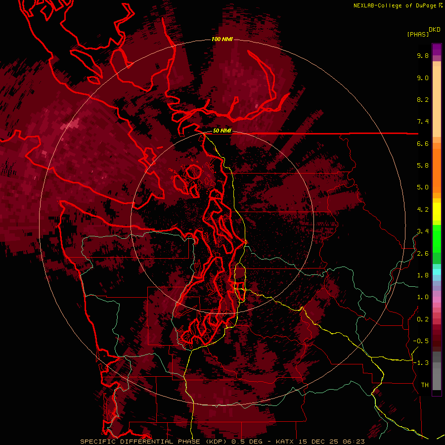The width and height of the screenshot is (445, 445).
Task: Click the NEXLAB-College of DuPage credit text
Action: pos(395,5)
